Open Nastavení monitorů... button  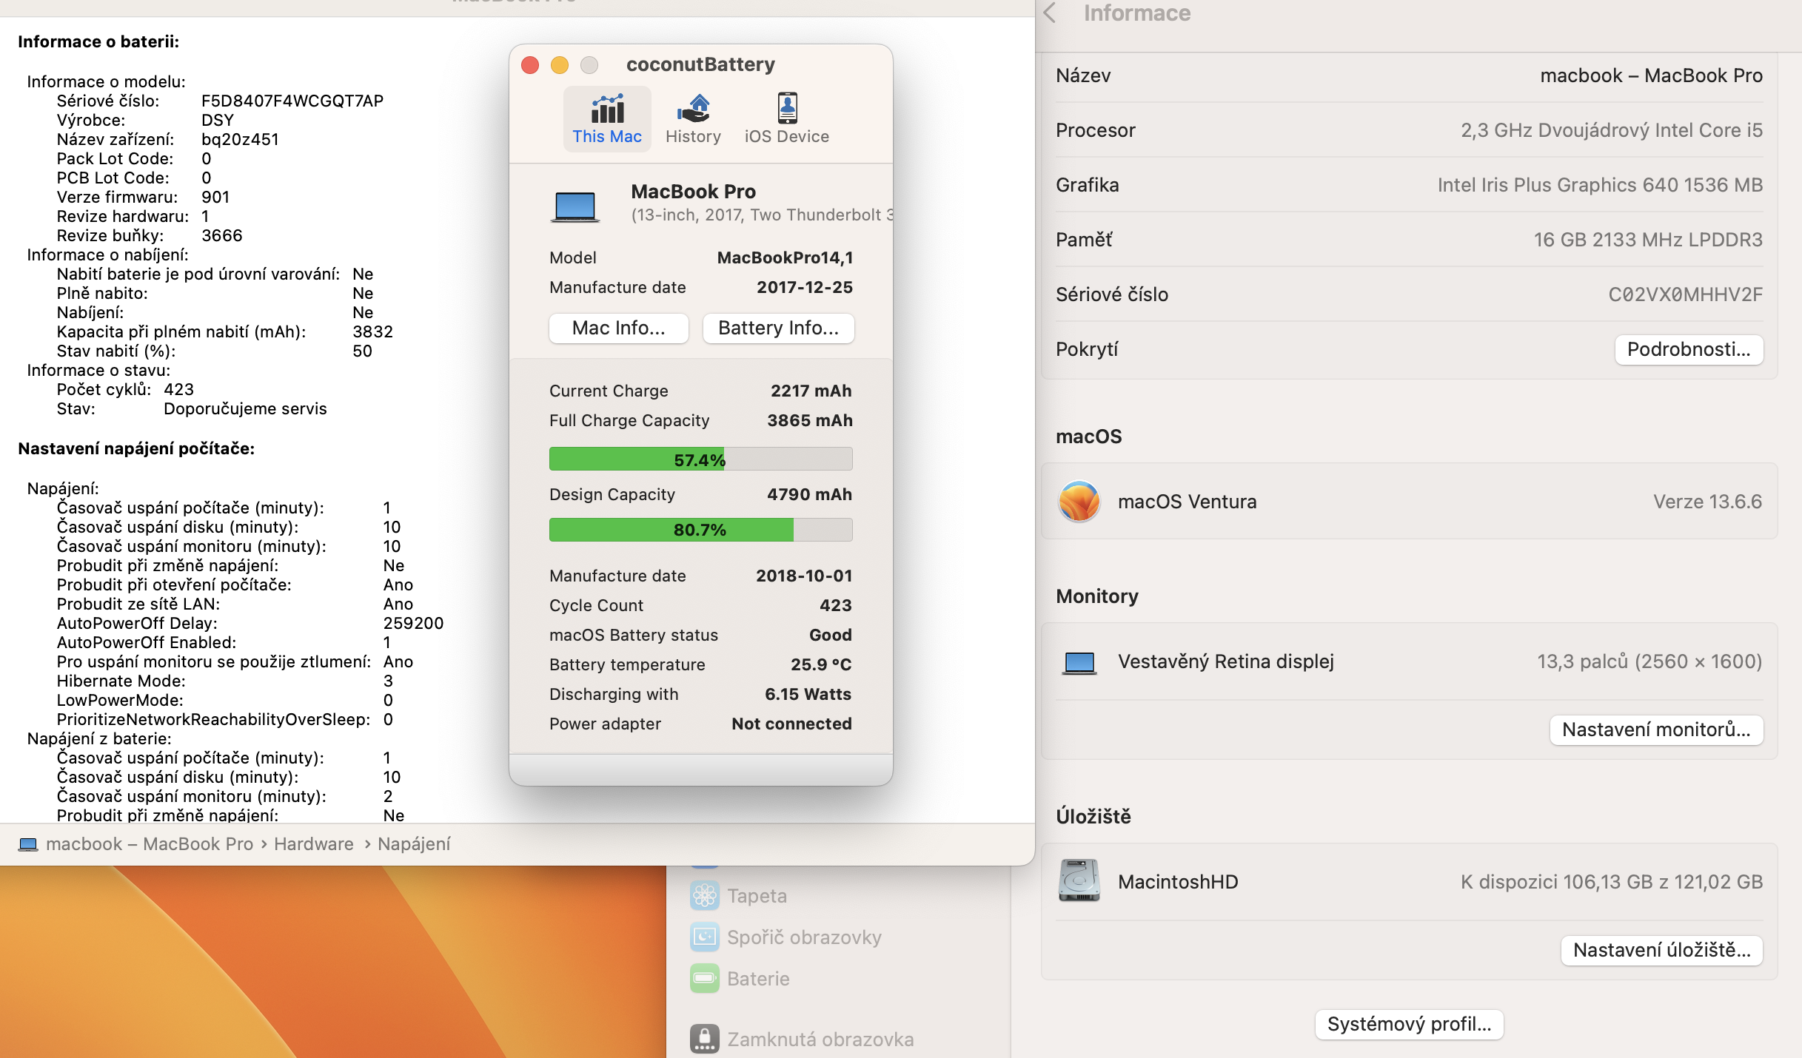[x=1655, y=730]
